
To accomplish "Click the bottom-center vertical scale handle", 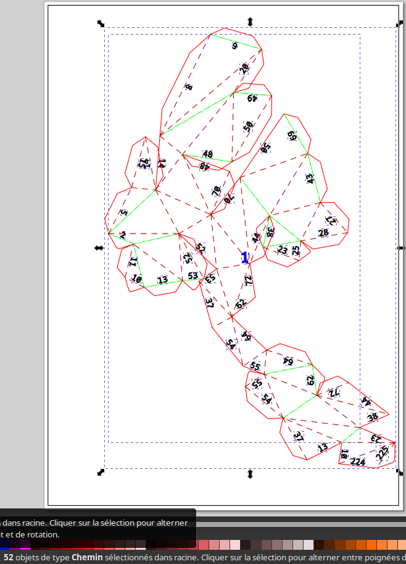I will click(250, 474).
